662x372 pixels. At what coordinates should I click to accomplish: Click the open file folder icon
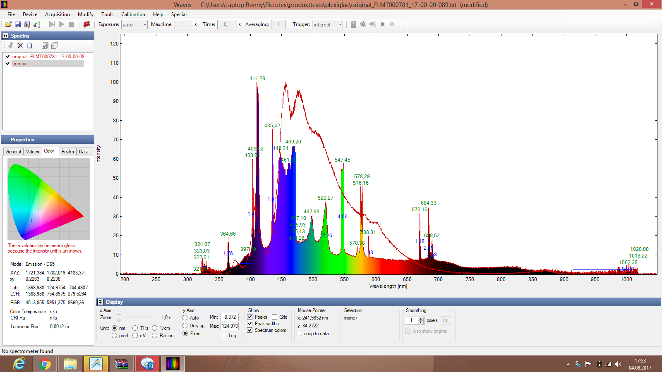(8, 24)
